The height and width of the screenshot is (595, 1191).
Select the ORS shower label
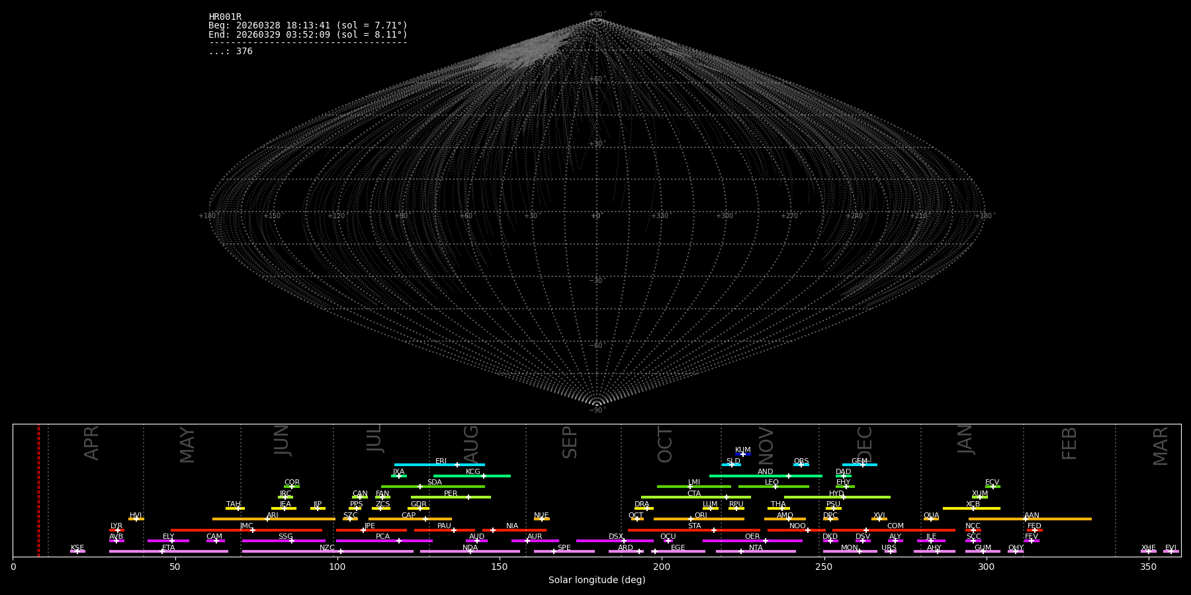[x=801, y=461]
